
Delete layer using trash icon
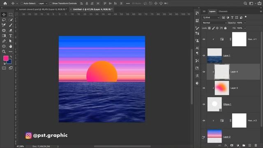(x=256, y=145)
